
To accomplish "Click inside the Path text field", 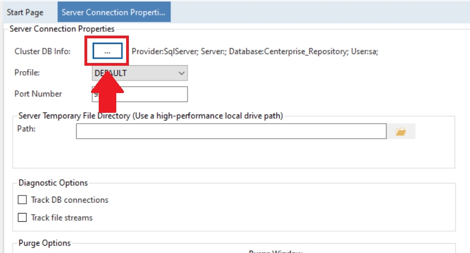I will 231,131.
